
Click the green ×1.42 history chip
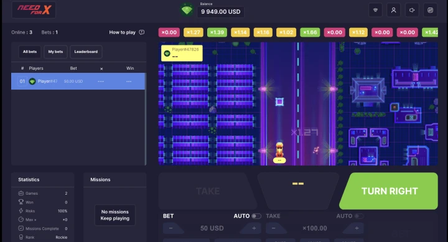(430, 32)
